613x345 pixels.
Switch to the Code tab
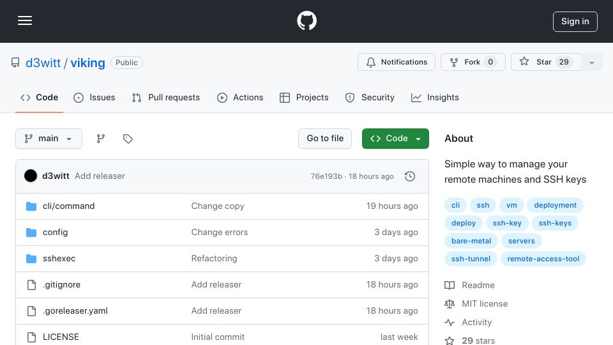tap(40, 97)
